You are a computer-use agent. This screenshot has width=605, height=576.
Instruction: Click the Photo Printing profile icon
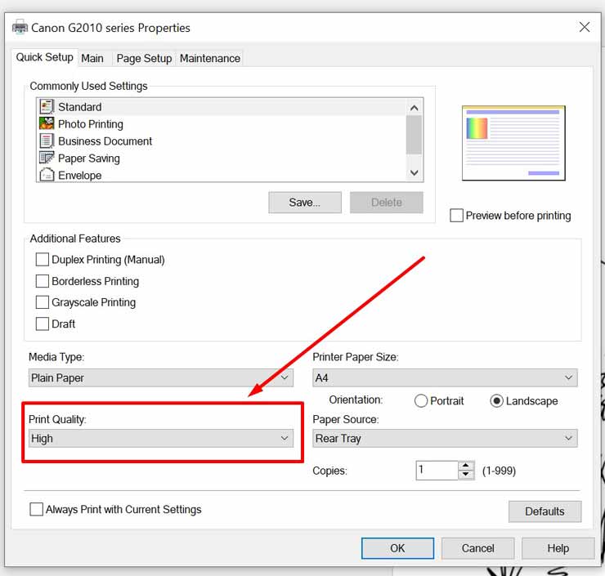pos(47,123)
